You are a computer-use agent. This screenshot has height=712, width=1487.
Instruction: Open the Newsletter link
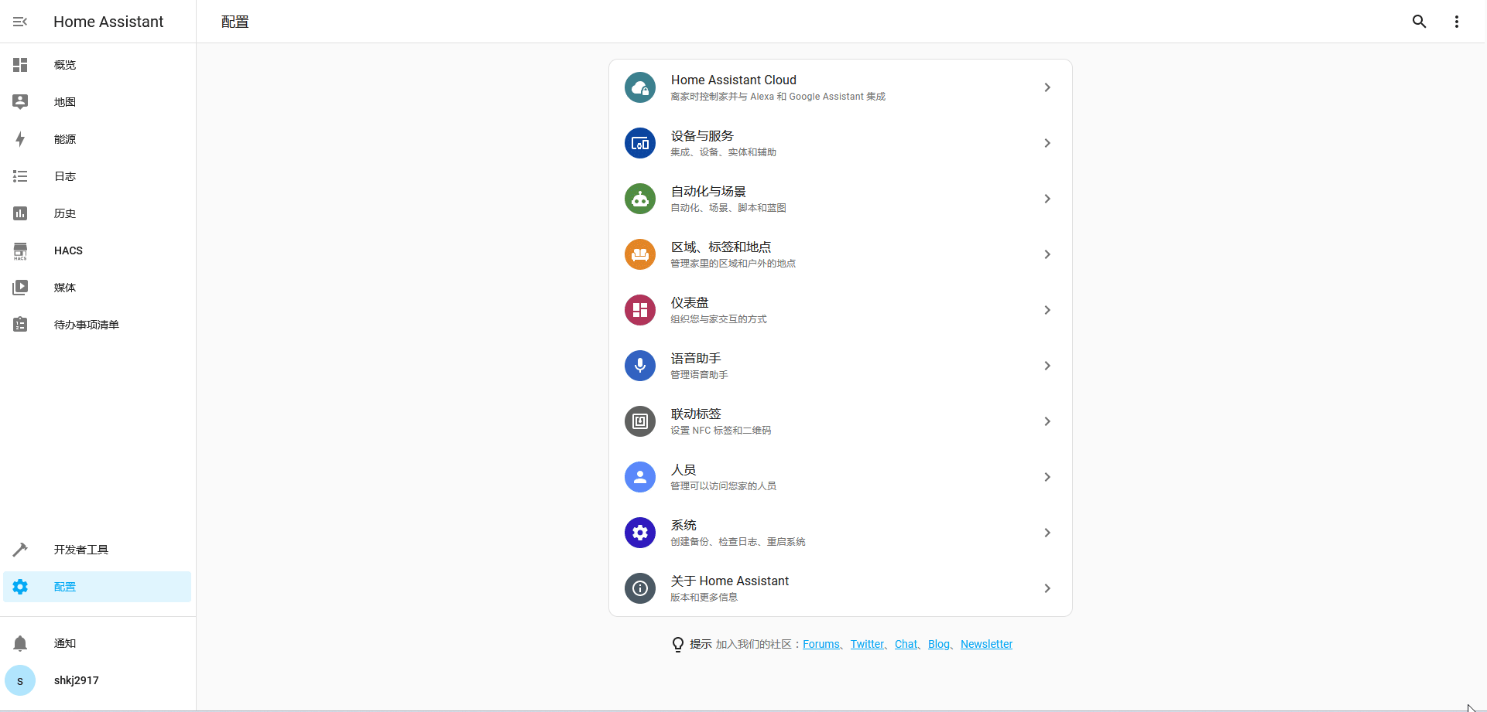coord(986,644)
